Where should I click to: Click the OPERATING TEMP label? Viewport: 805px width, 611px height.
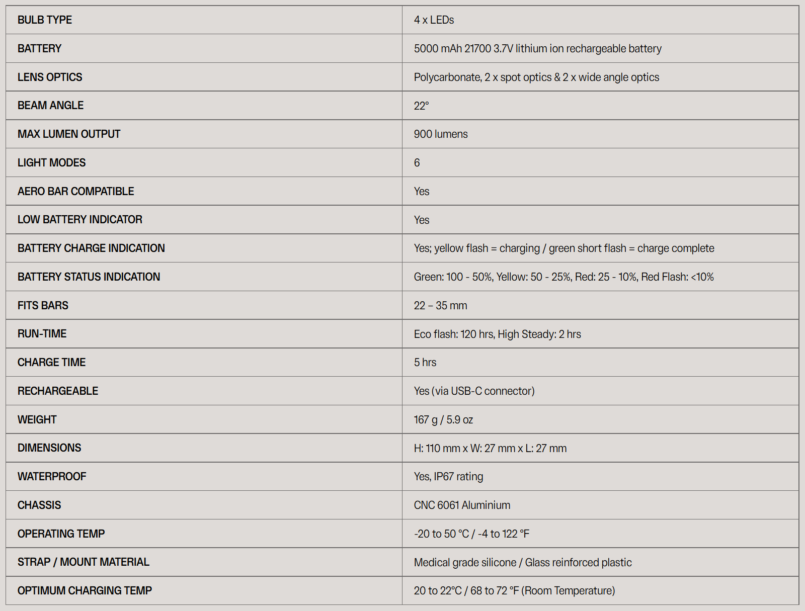click(x=61, y=534)
